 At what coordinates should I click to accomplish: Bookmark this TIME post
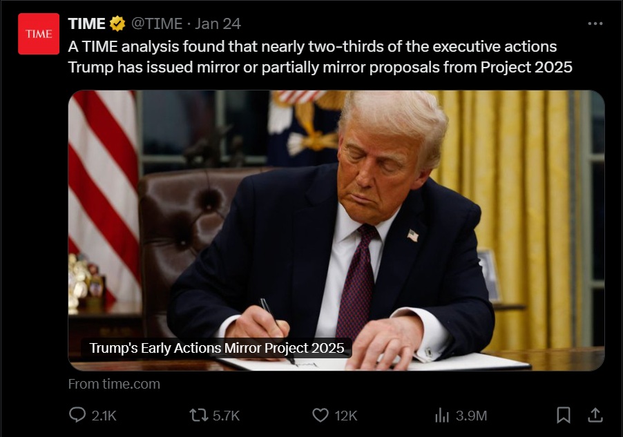(564, 415)
